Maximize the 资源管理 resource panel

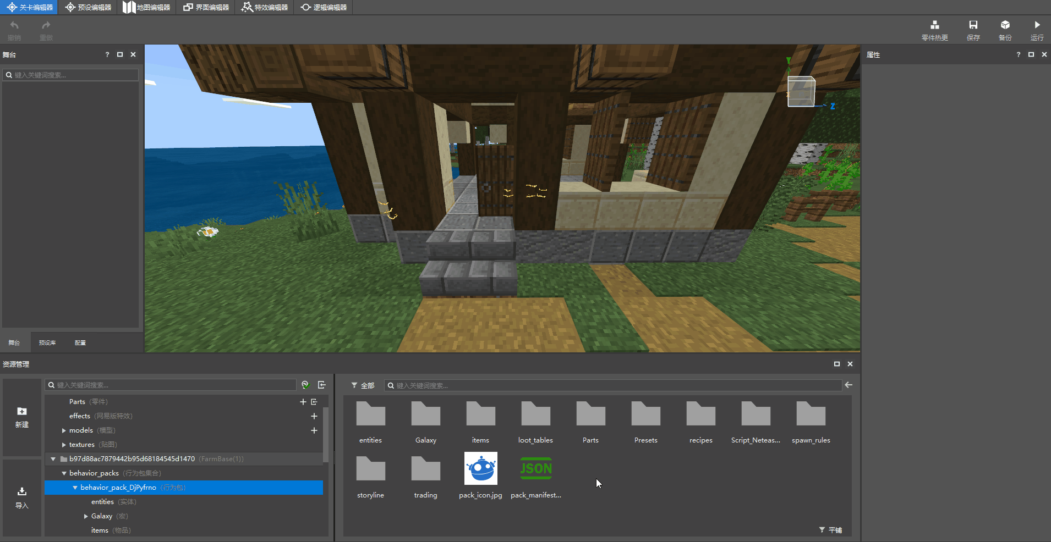pyautogui.click(x=837, y=364)
